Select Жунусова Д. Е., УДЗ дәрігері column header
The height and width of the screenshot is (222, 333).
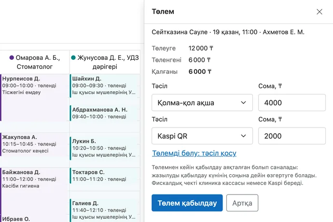click(105, 62)
